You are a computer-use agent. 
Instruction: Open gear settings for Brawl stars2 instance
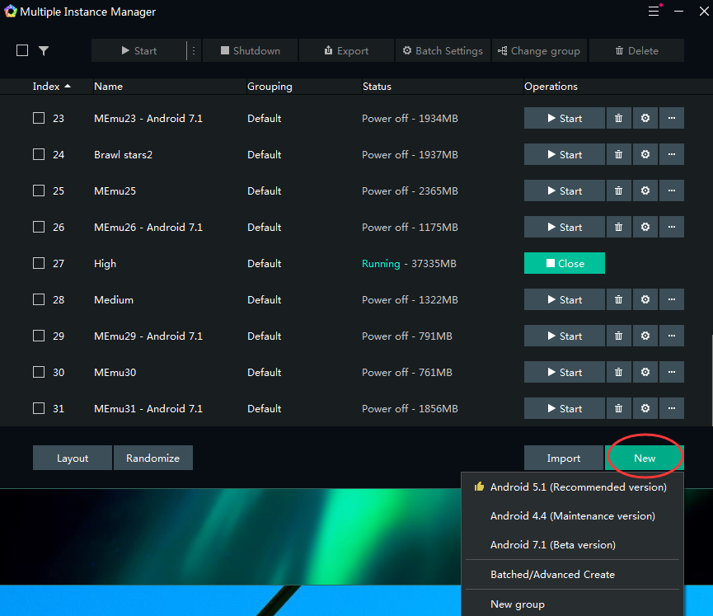coord(645,155)
